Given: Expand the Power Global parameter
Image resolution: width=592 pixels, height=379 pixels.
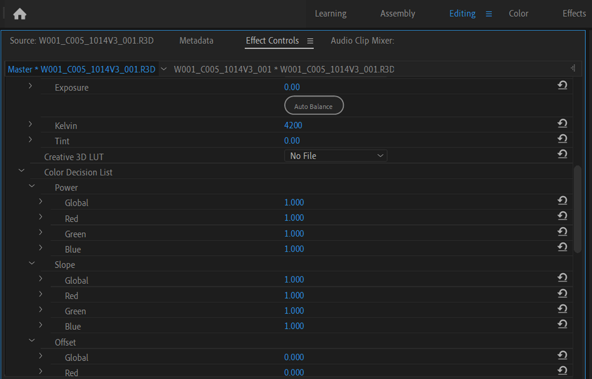Looking at the screenshot, I should (41, 201).
